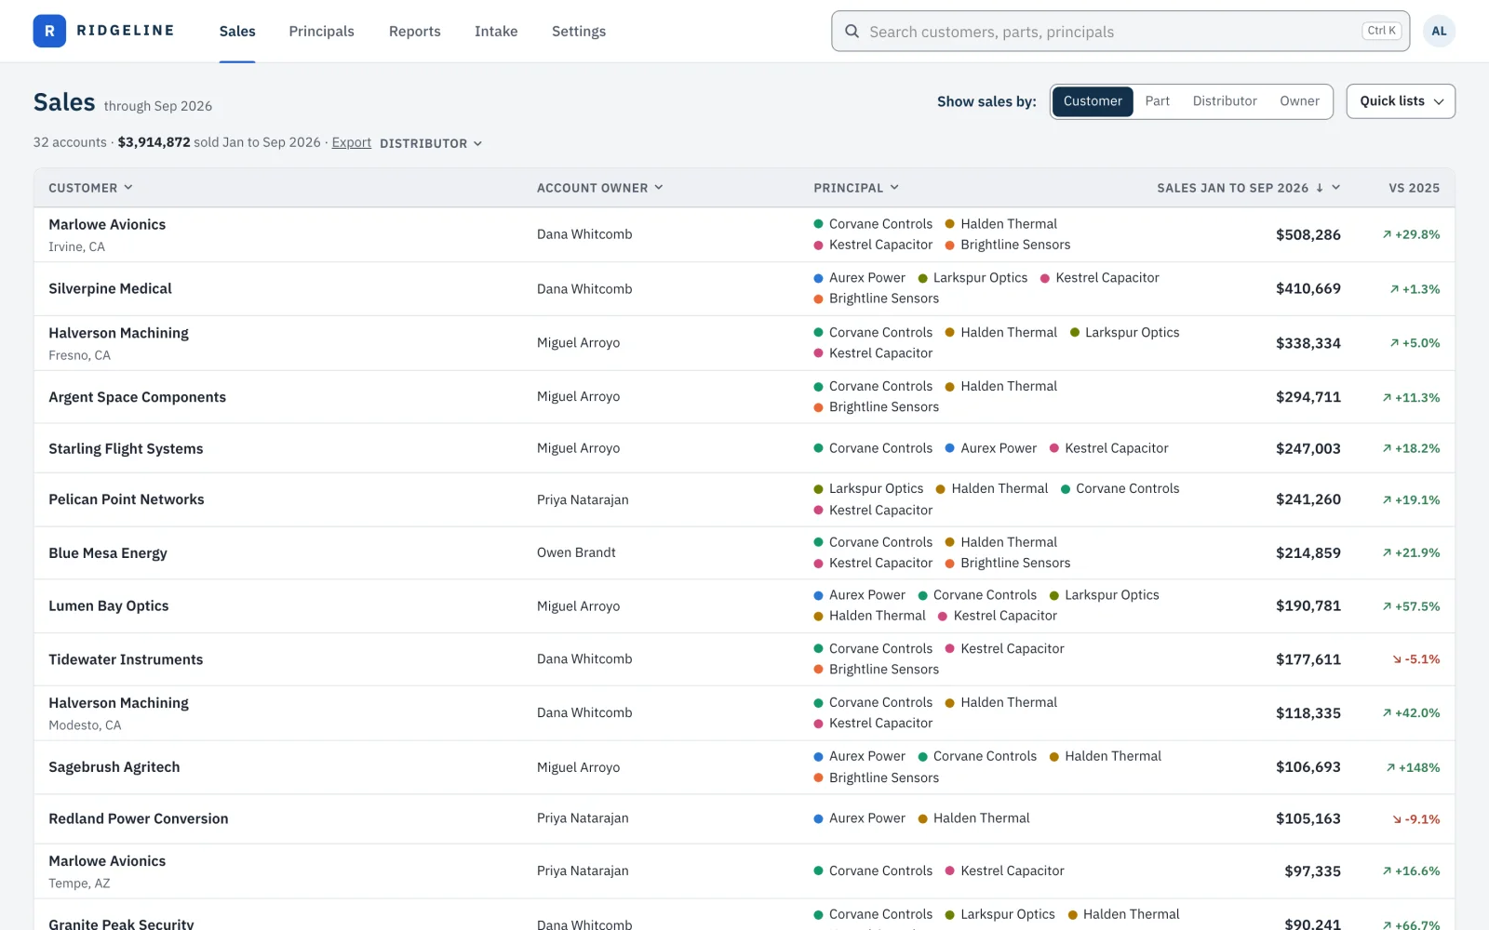Viewport: 1489px width, 930px height.
Task: Open the Principal column header menu
Action: click(x=856, y=188)
